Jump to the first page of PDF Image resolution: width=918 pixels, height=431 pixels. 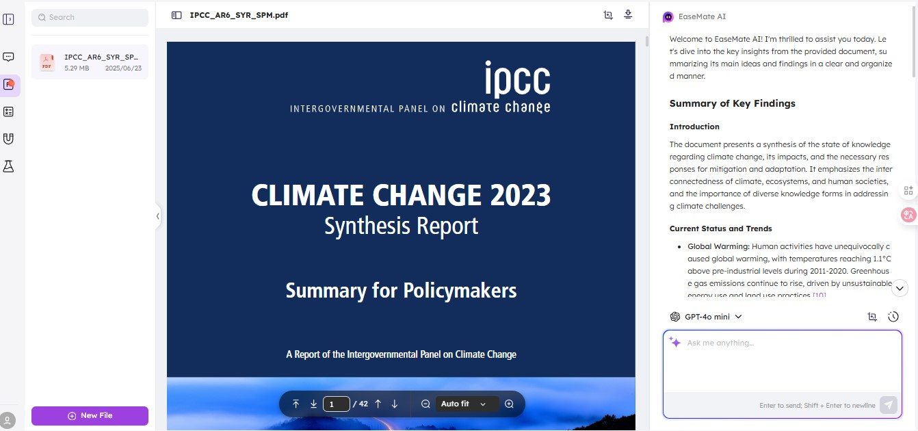tap(296, 404)
